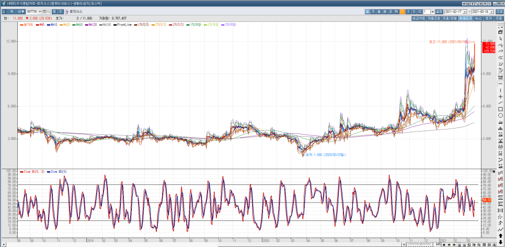Screen dimensions: 505x247
Task: Open the window-layout icon atop right toolbar
Action: (500, 32)
